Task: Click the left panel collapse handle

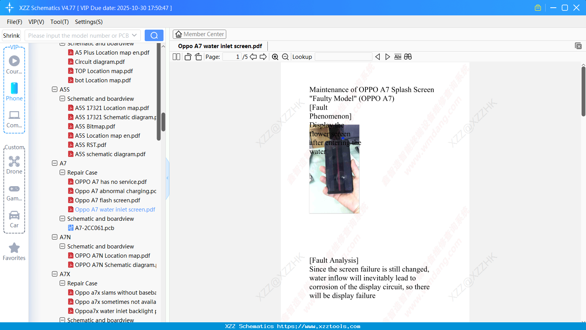Action: pyautogui.click(x=167, y=178)
